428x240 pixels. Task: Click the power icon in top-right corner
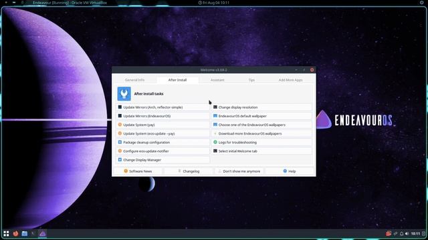[x=422, y=3]
